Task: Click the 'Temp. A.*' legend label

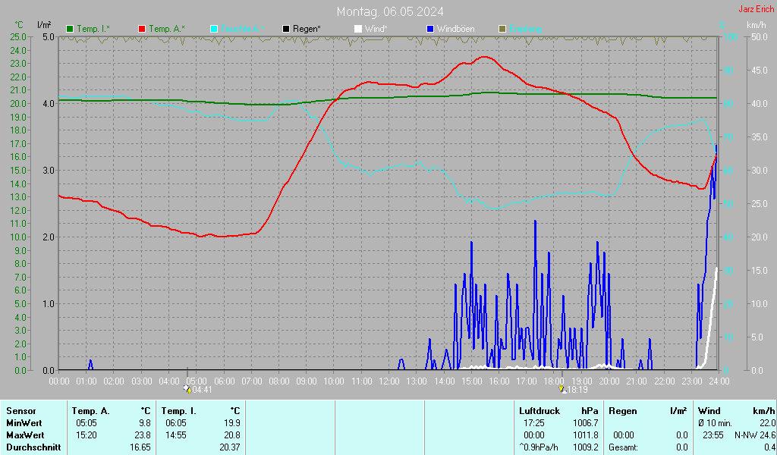Action: click(x=166, y=29)
